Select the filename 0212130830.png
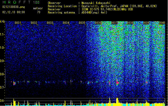168x106 pixels. point(14,7)
